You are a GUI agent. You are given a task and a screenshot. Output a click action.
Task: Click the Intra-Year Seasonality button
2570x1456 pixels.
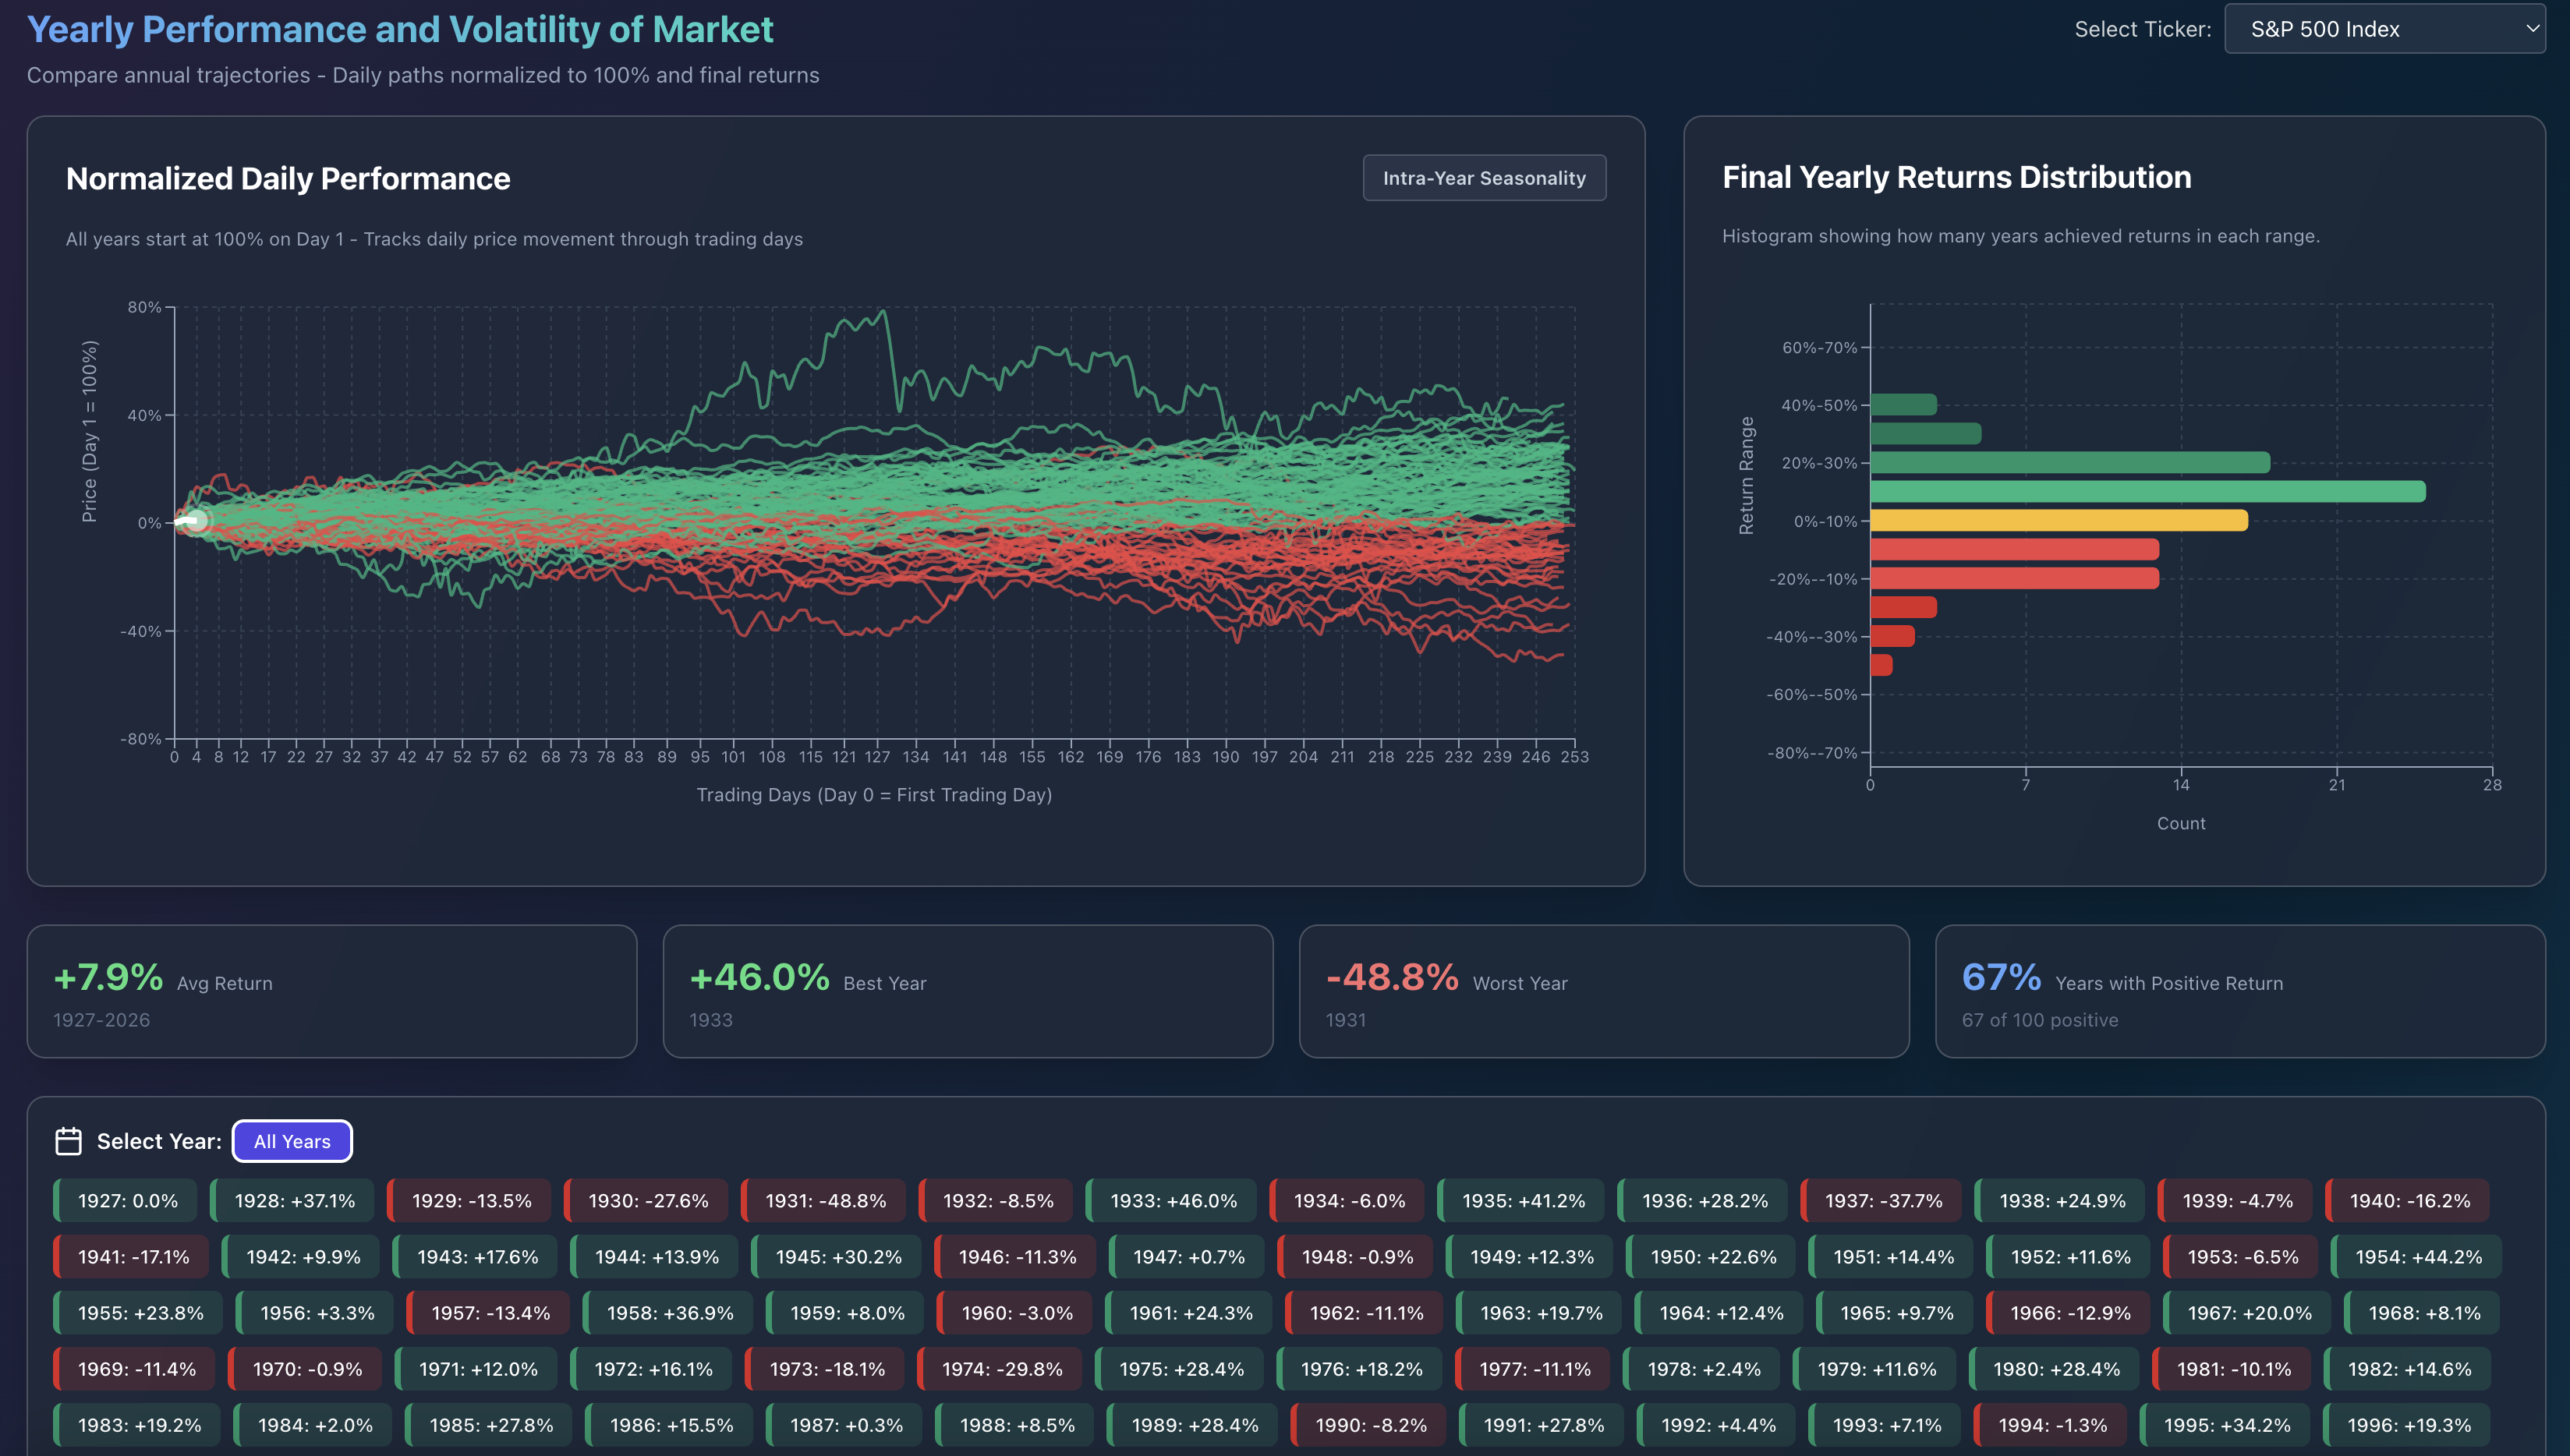[x=1484, y=177]
